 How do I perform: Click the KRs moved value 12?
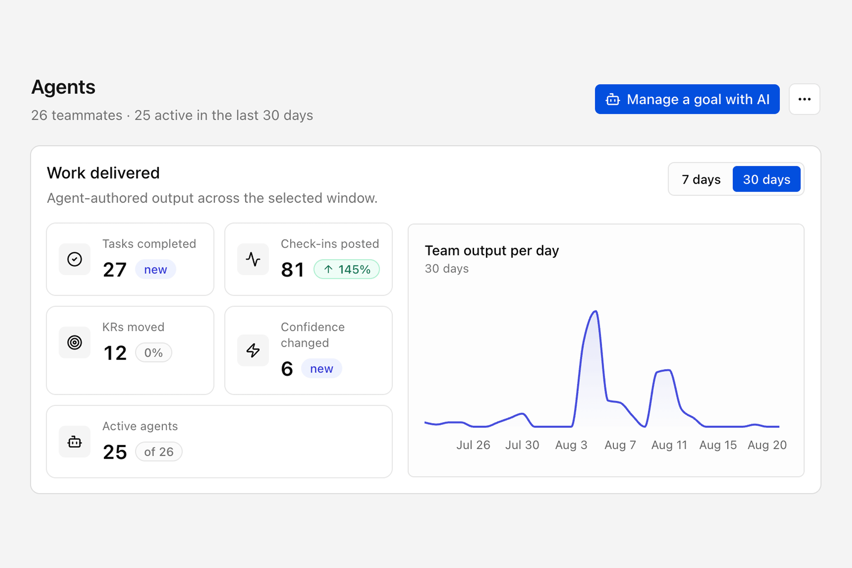coord(115,353)
